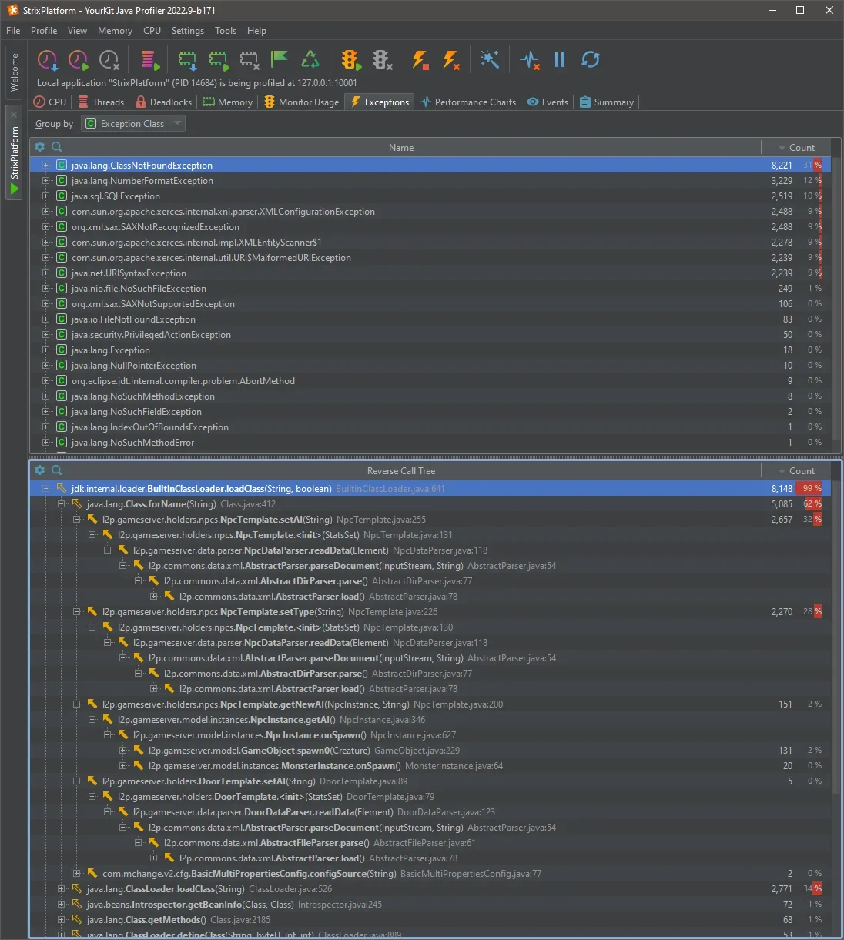Open the Welcome side tab
This screenshot has height=940, width=844.
(14, 73)
